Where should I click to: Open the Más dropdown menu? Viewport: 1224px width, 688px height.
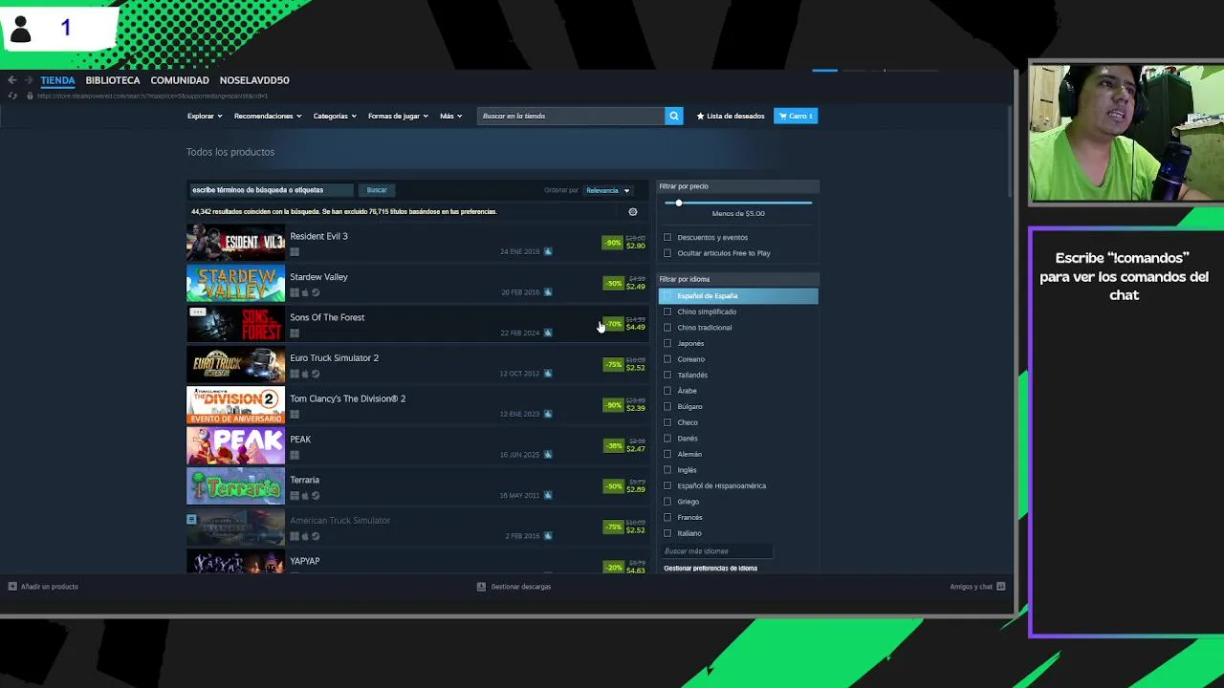click(x=450, y=116)
